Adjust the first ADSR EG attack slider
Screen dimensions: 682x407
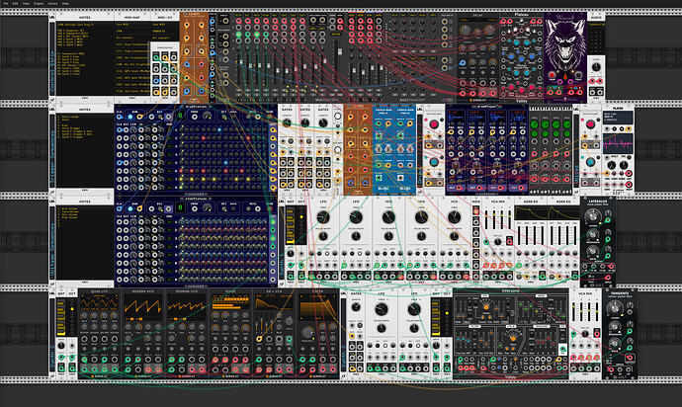[x=521, y=235]
